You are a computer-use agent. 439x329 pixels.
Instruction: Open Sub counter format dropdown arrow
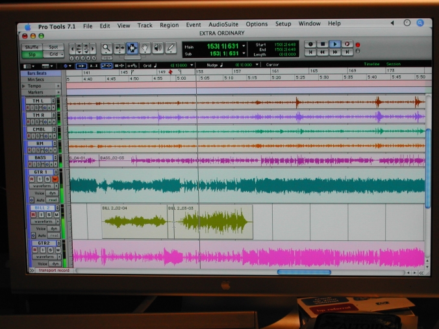pyautogui.click(x=244, y=53)
